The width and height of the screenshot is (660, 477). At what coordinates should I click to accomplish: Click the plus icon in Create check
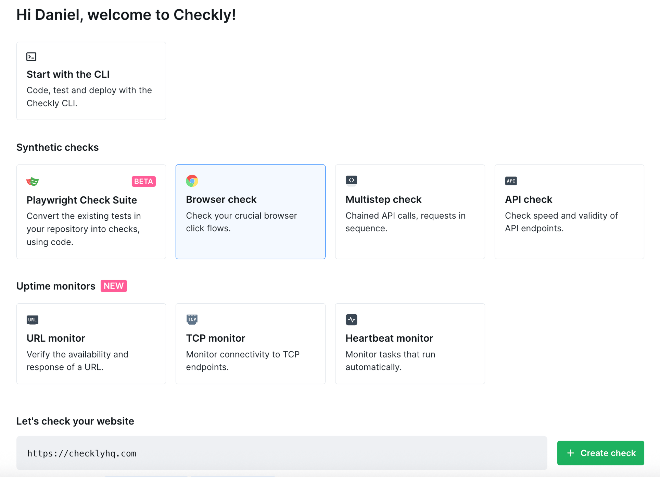click(x=570, y=453)
